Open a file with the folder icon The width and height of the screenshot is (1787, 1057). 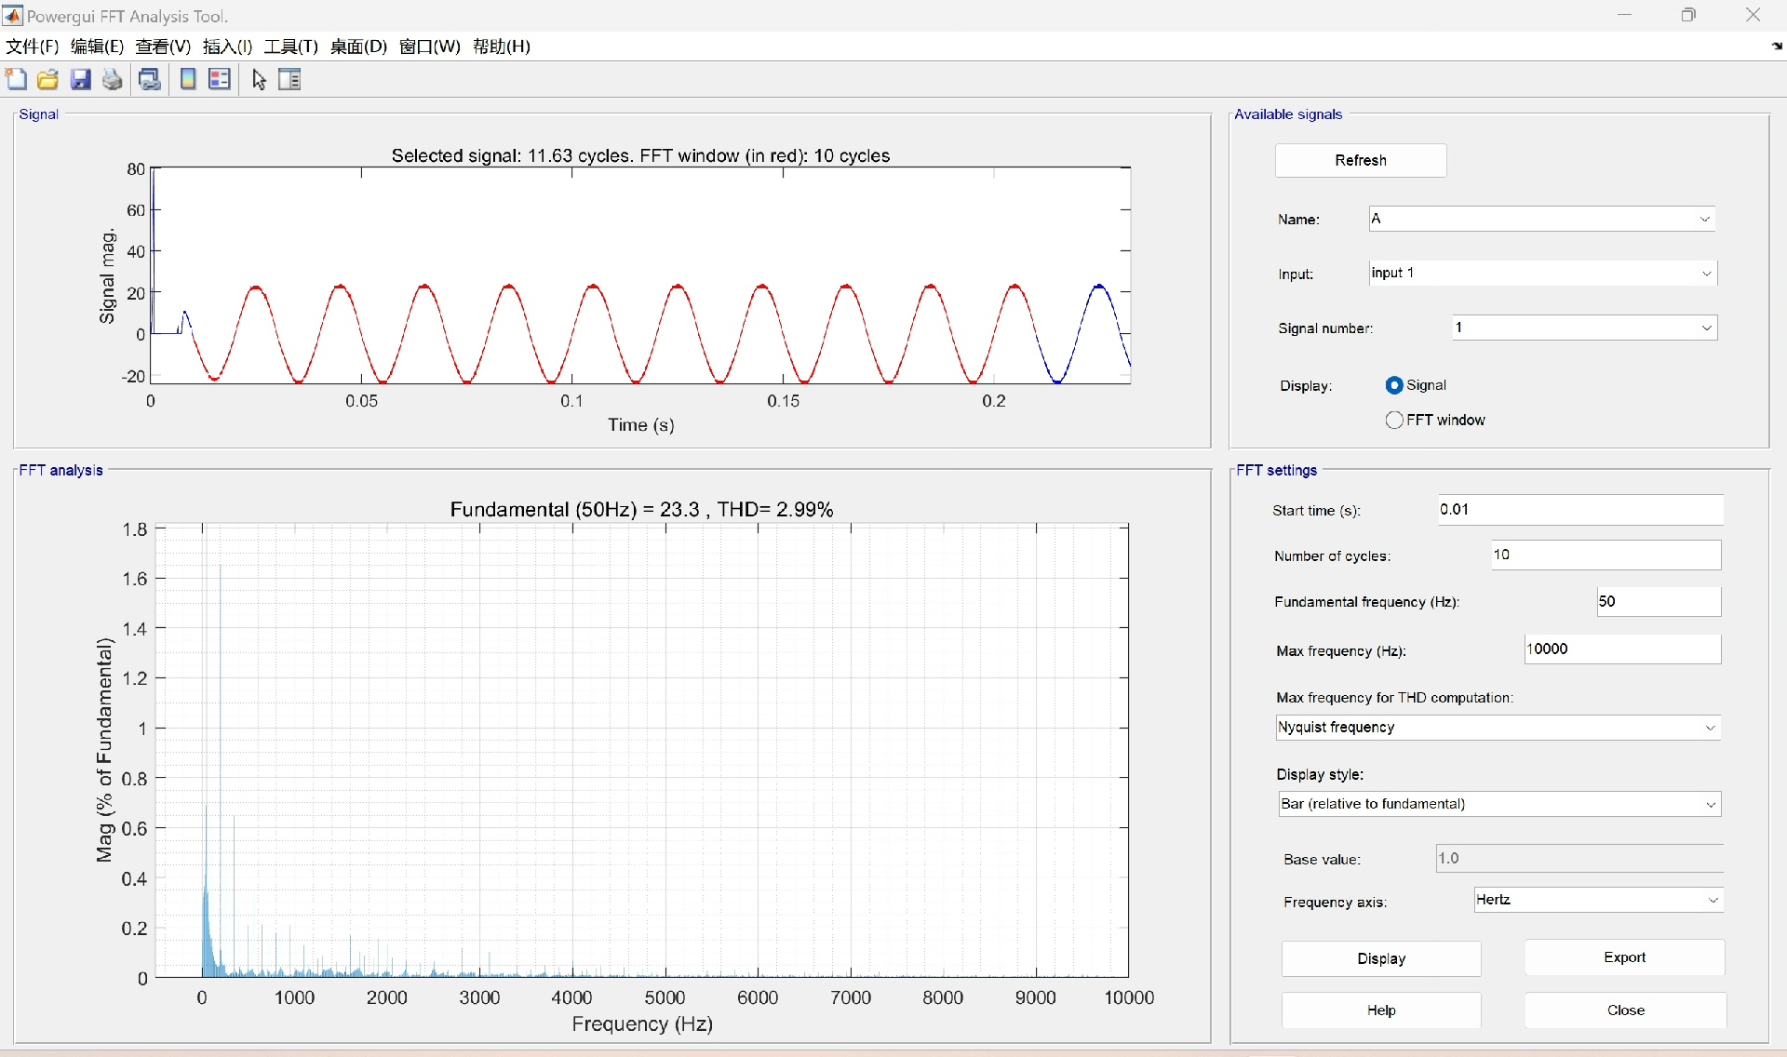[47, 80]
